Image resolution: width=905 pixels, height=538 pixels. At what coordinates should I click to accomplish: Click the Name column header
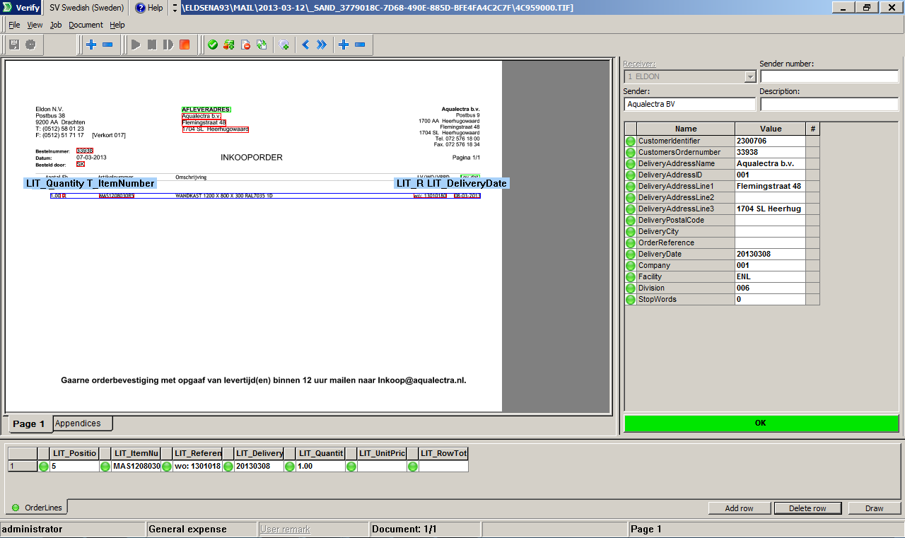686,129
